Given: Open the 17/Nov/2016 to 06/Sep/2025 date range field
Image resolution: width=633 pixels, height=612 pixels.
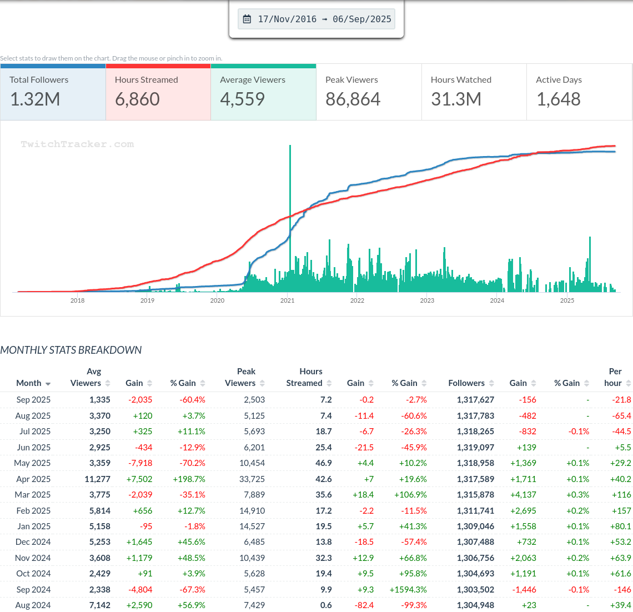Looking at the screenshot, I should point(316,19).
